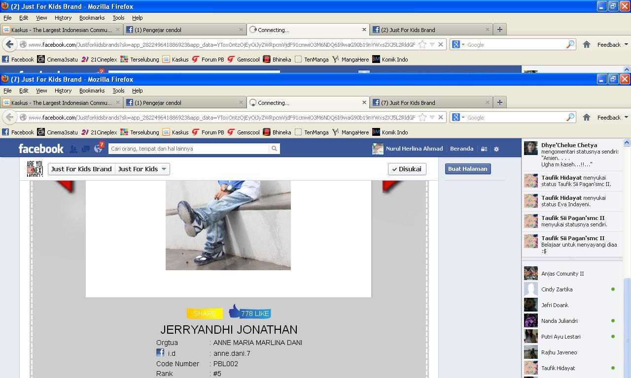Click Facebook search field Cari orang, tempat

coord(189,149)
